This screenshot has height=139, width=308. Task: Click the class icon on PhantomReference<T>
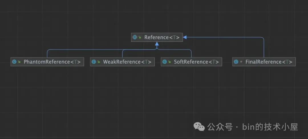coord(14,62)
